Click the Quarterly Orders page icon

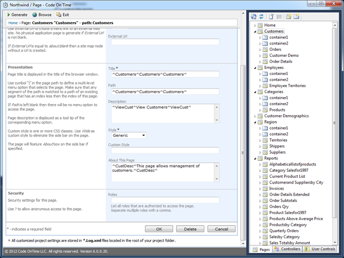(265, 231)
